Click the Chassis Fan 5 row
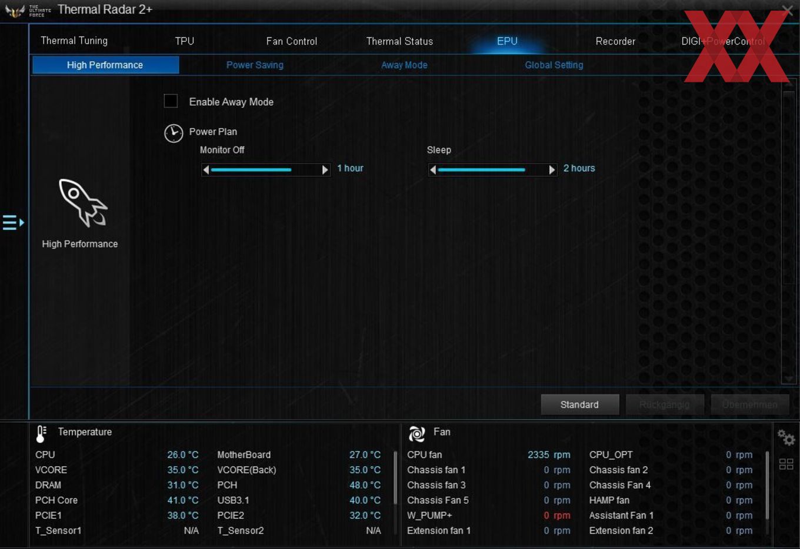 [x=489, y=500]
